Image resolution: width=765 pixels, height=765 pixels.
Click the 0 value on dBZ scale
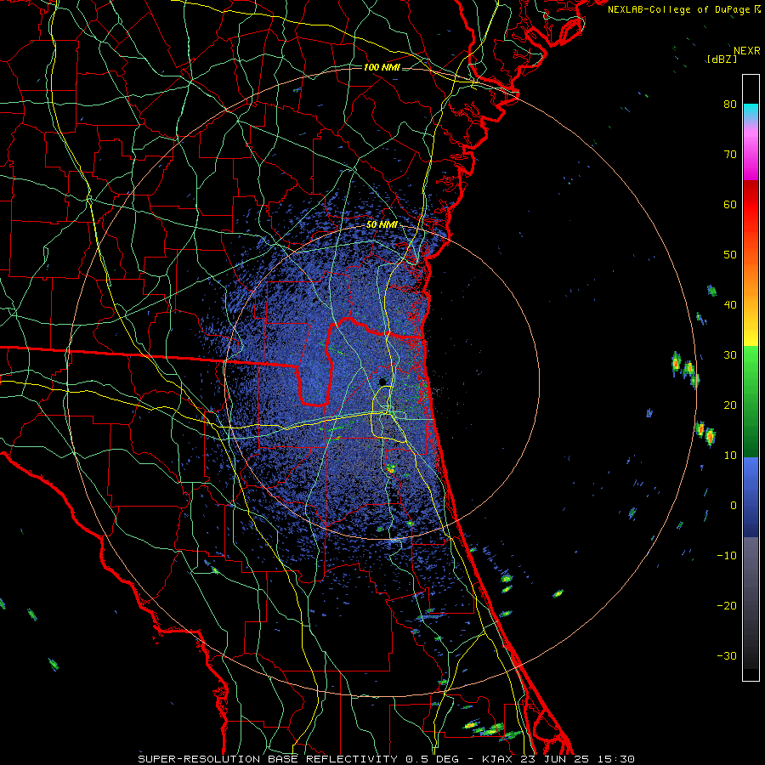(x=734, y=506)
